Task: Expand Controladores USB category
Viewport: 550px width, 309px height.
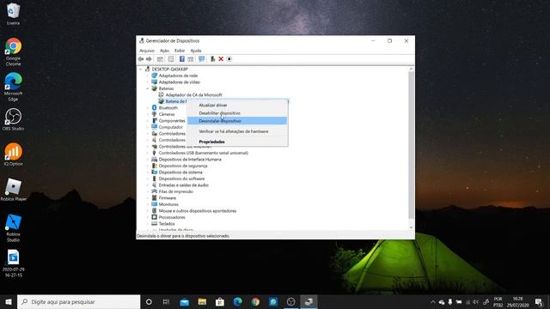Action: (147, 153)
